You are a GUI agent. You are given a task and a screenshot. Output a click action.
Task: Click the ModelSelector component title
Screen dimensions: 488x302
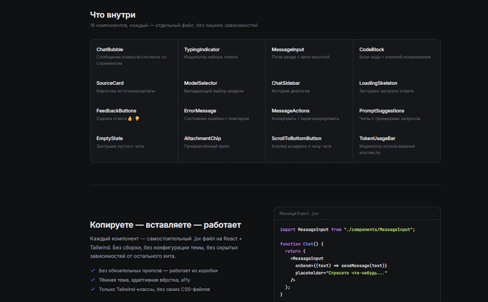pyautogui.click(x=201, y=83)
